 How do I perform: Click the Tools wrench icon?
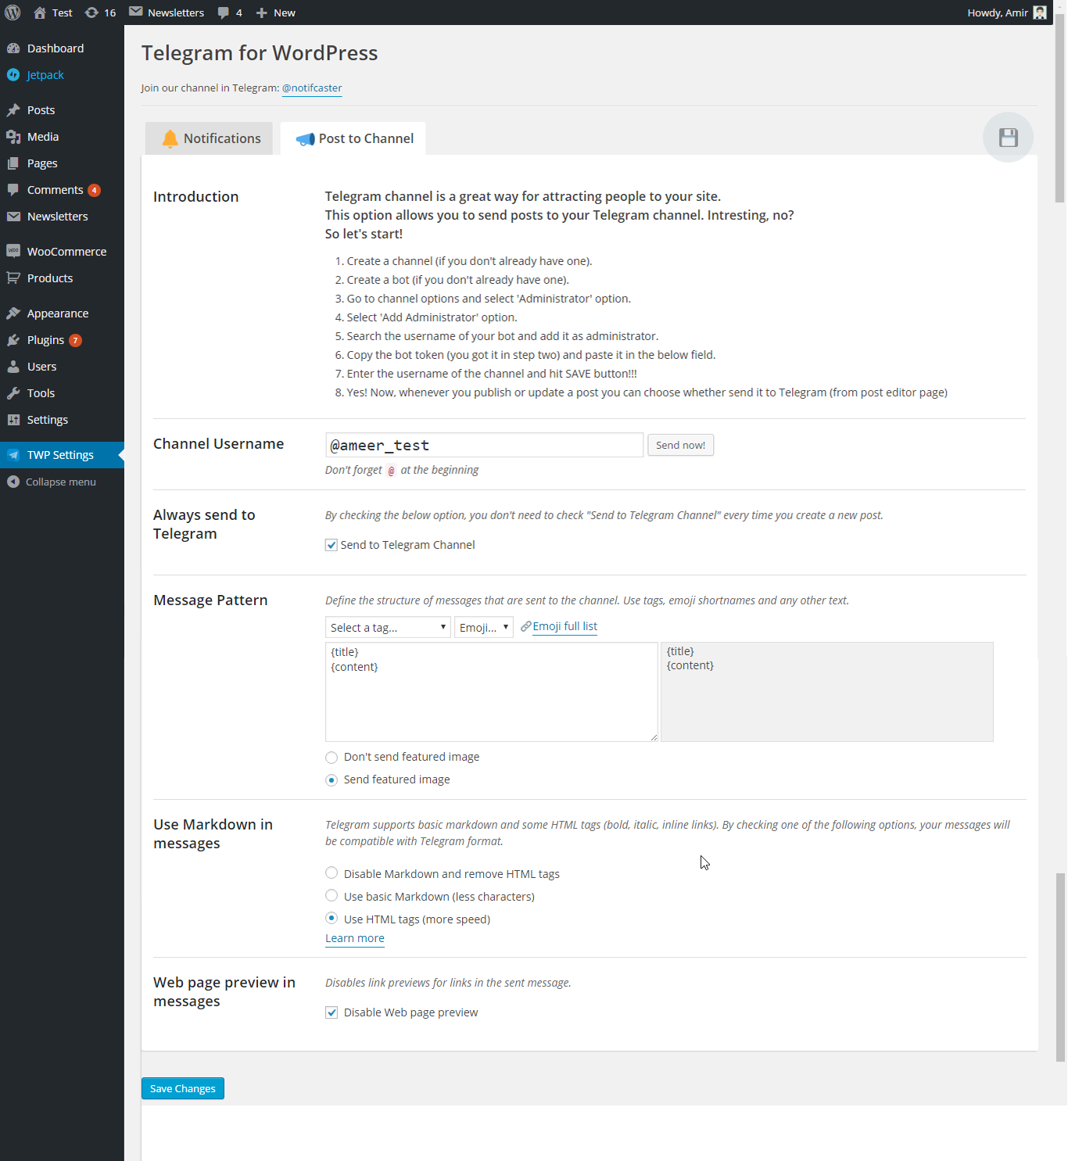pos(13,393)
